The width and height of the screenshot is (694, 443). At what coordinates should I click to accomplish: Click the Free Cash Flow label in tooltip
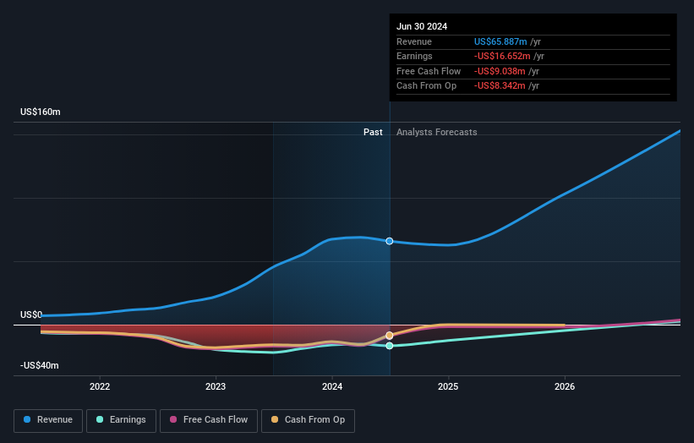pos(429,71)
